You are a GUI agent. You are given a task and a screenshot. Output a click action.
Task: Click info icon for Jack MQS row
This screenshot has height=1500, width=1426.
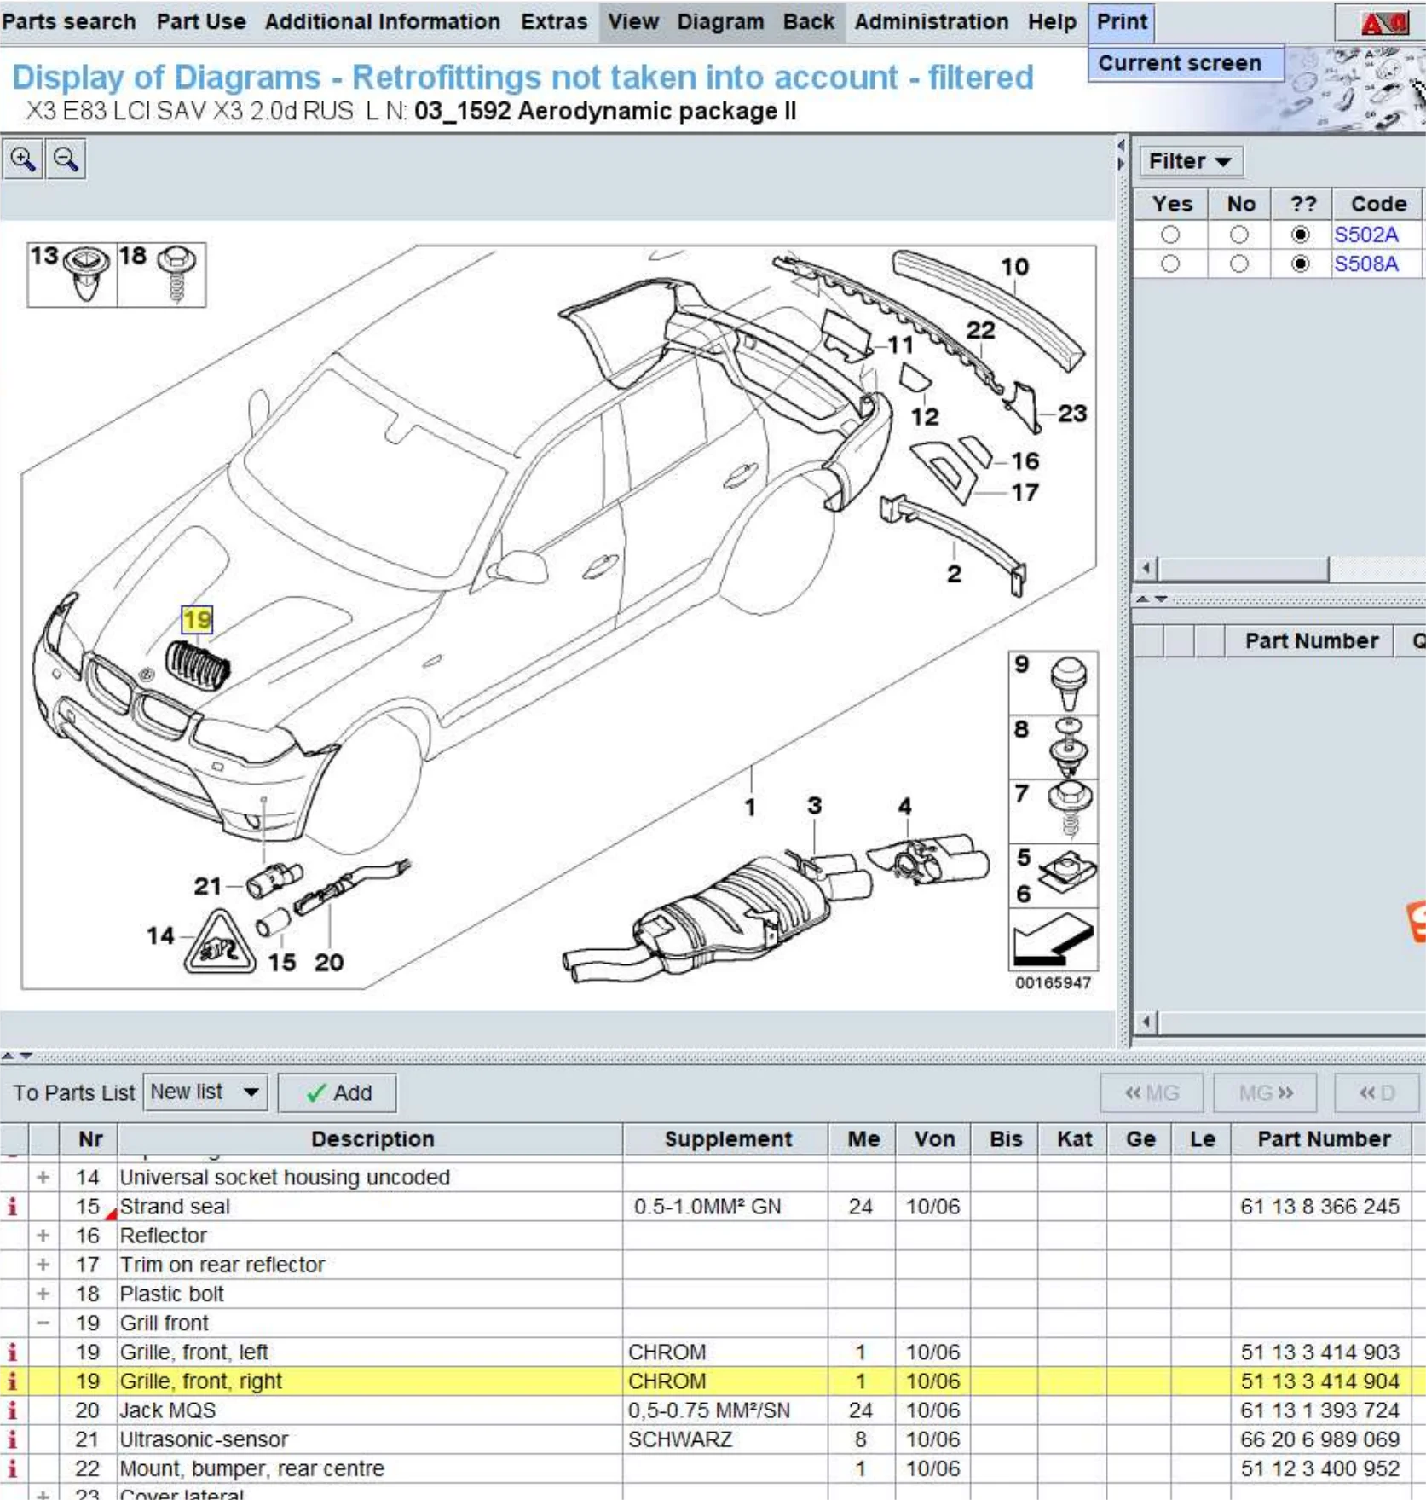click(x=13, y=1410)
